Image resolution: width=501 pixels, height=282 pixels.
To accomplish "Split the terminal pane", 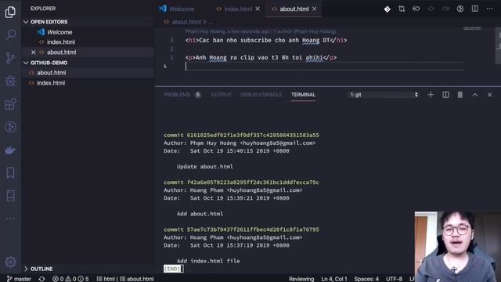I will point(445,95).
